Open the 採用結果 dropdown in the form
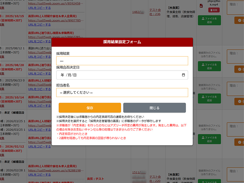This screenshot has width=244, height=183. pyautogui.click(x=122, y=61)
